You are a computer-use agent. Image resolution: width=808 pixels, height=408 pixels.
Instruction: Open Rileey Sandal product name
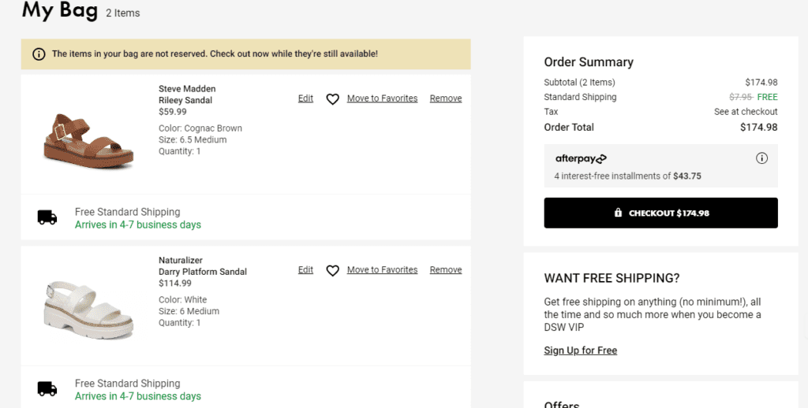click(185, 100)
